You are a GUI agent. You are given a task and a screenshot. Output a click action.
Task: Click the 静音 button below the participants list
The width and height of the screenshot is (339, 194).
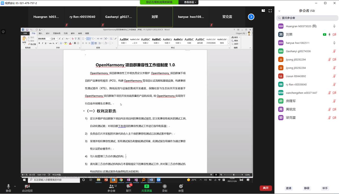(x=307, y=188)
